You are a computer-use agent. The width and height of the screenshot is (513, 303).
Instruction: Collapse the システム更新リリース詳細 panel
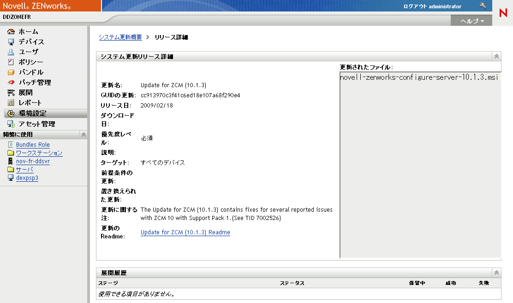click(496, 56)
